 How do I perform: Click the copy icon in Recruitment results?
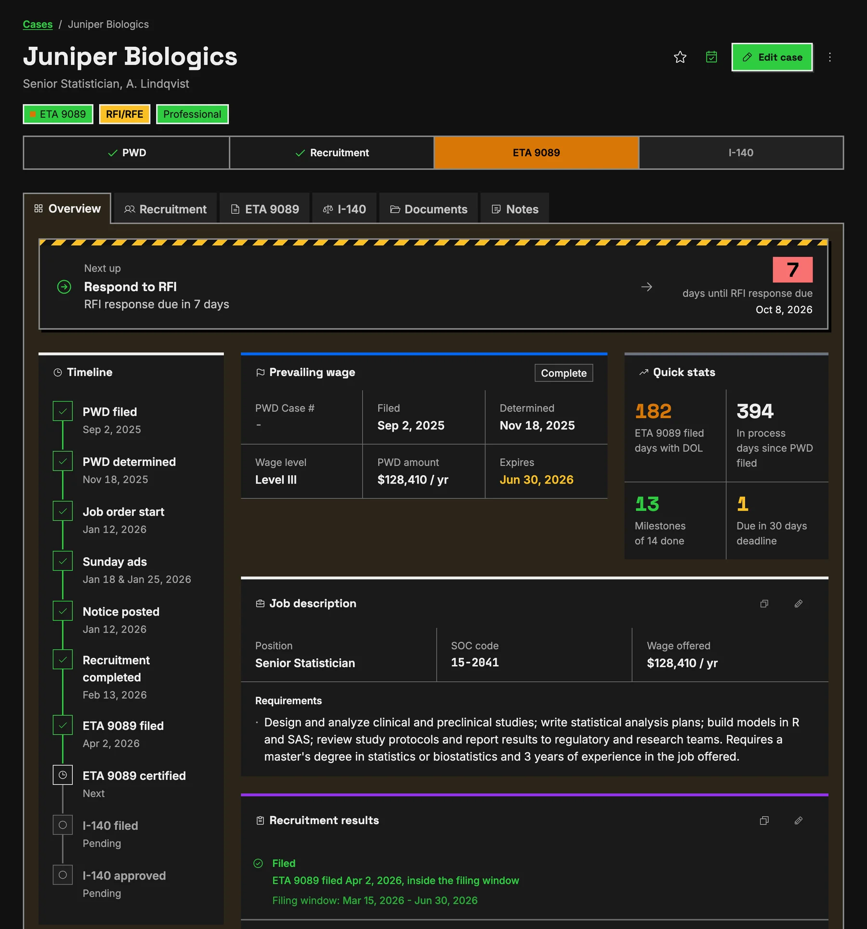764,821
